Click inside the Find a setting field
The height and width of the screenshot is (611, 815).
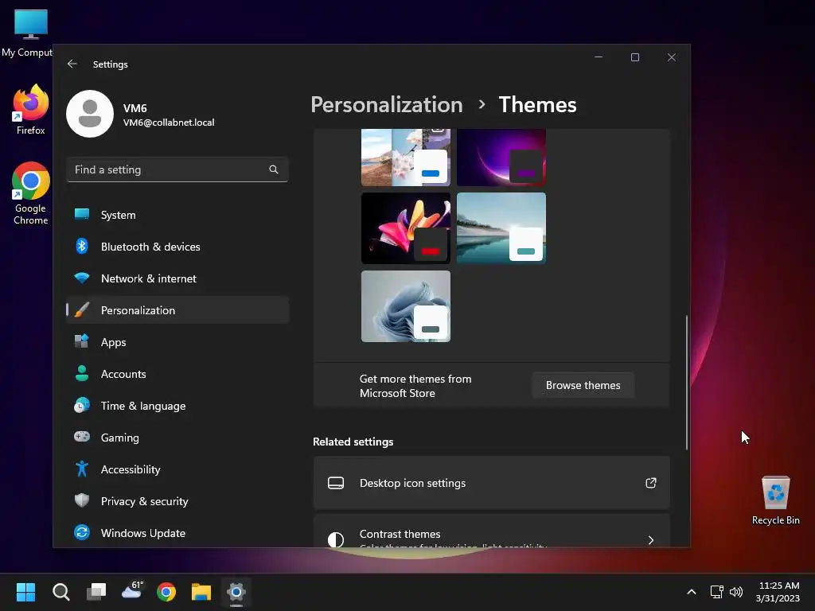point(177,169)
